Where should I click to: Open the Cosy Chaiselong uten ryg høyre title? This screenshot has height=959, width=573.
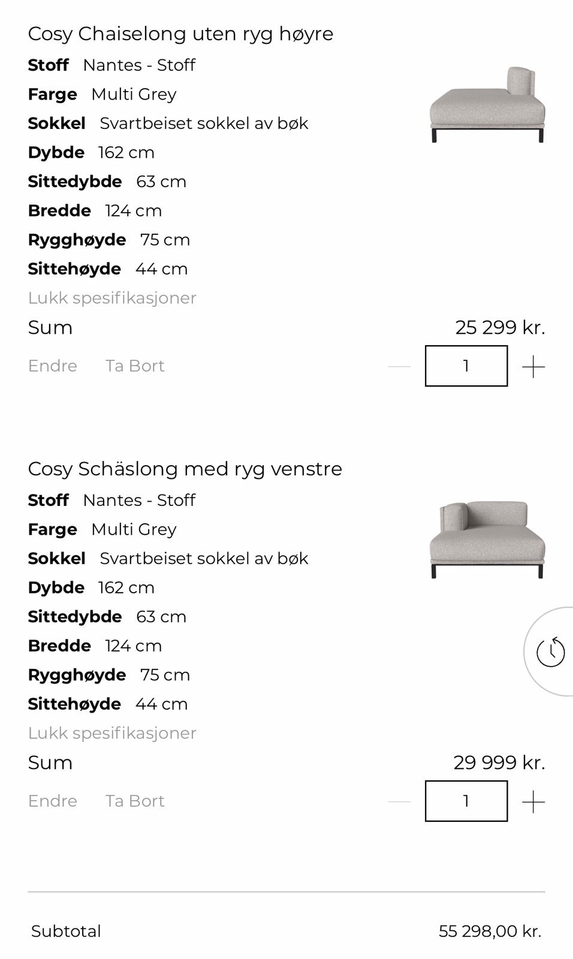(x=181, y=34)
